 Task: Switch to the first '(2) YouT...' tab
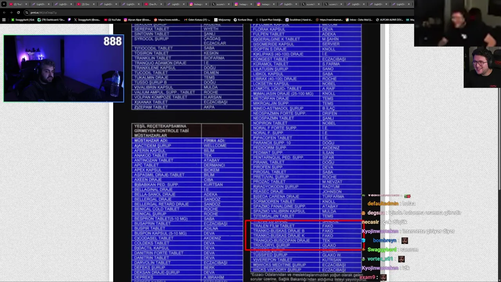click(18, 4)
